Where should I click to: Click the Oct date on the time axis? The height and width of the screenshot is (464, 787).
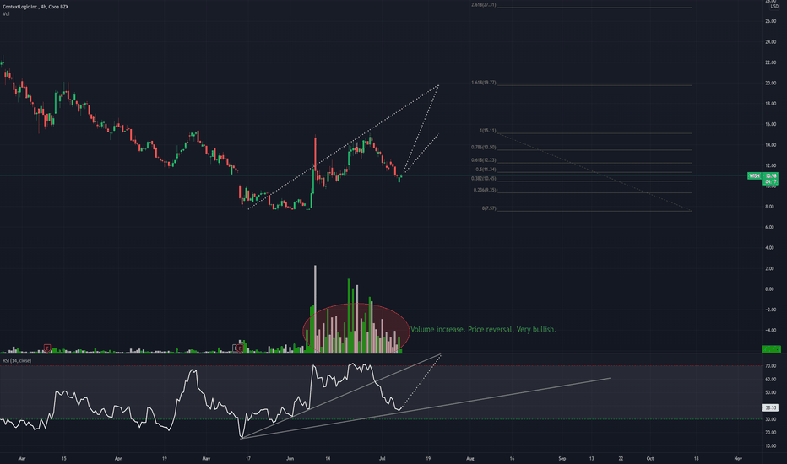(x=650, y=458)
